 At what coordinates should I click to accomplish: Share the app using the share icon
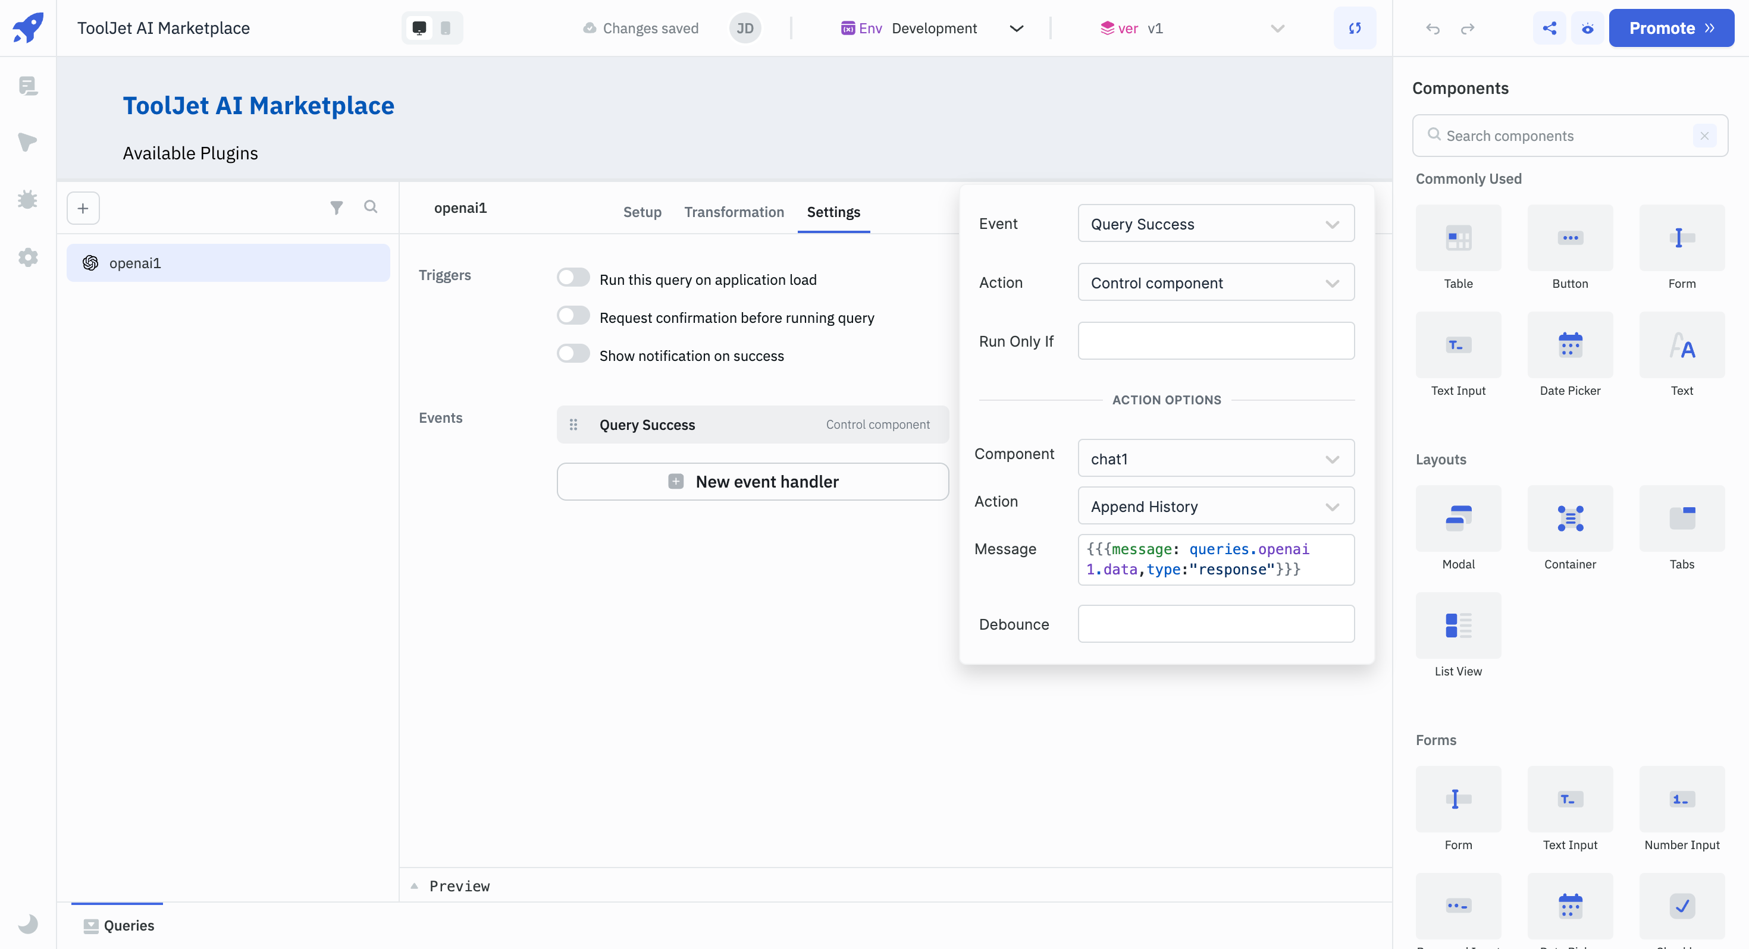tap(1549, 28)
